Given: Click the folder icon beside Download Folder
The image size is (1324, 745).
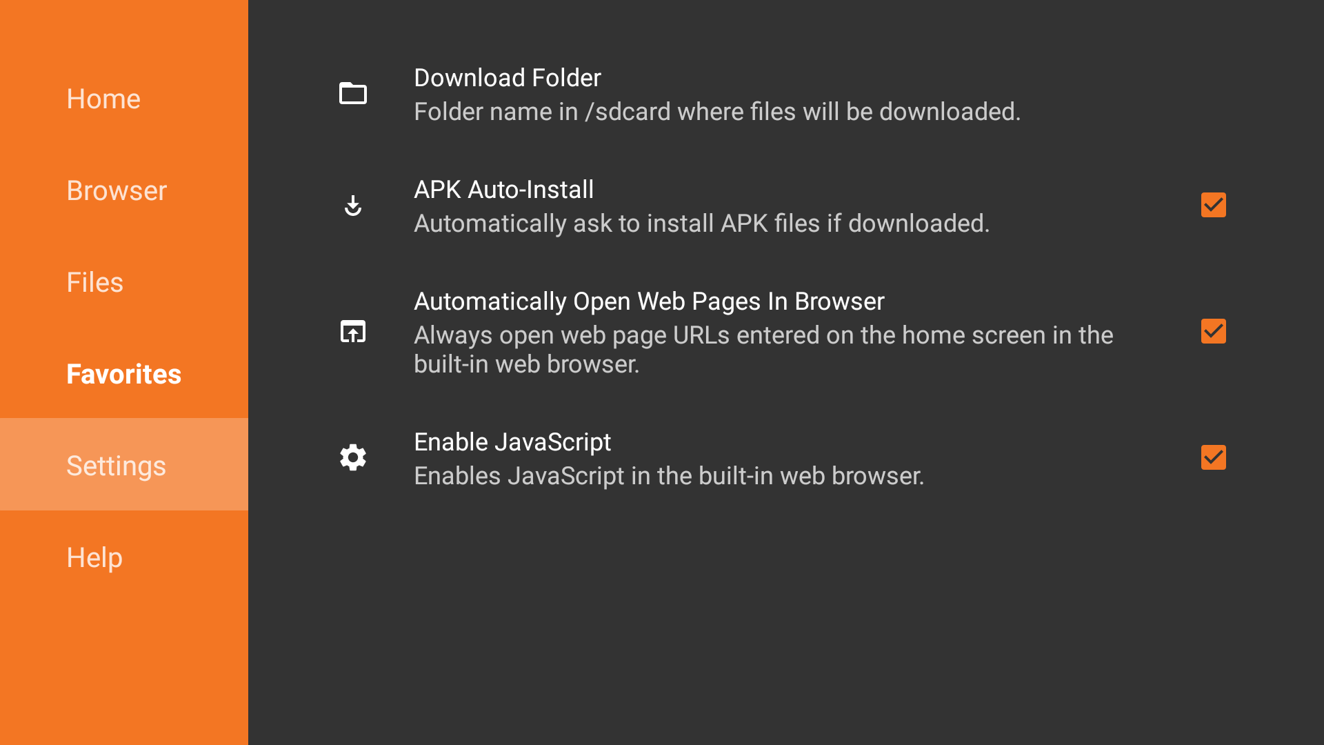Looking at the screenshot, I should tap(353, 93).
